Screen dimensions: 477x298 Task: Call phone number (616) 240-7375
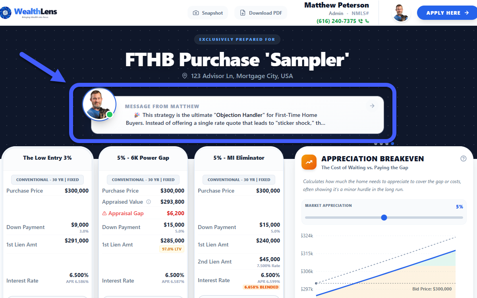tap(336, 21)
